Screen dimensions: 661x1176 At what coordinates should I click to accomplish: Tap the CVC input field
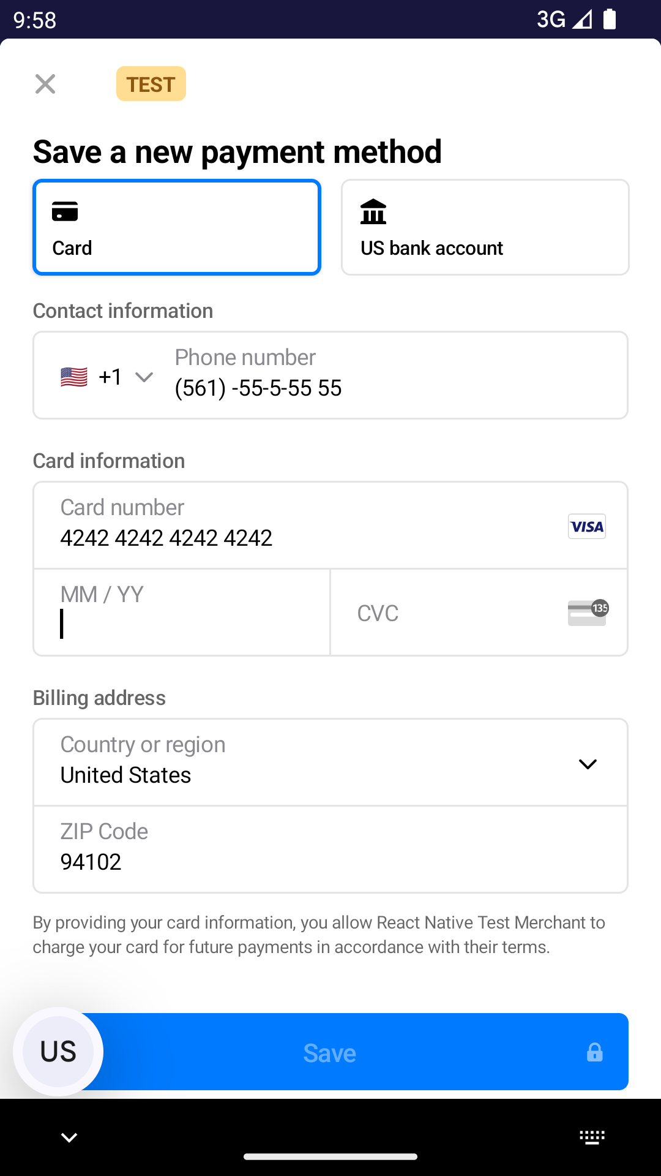click(x=453, y=613)
